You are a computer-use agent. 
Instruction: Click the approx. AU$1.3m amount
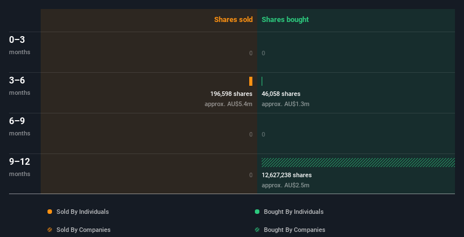(285, 104)
